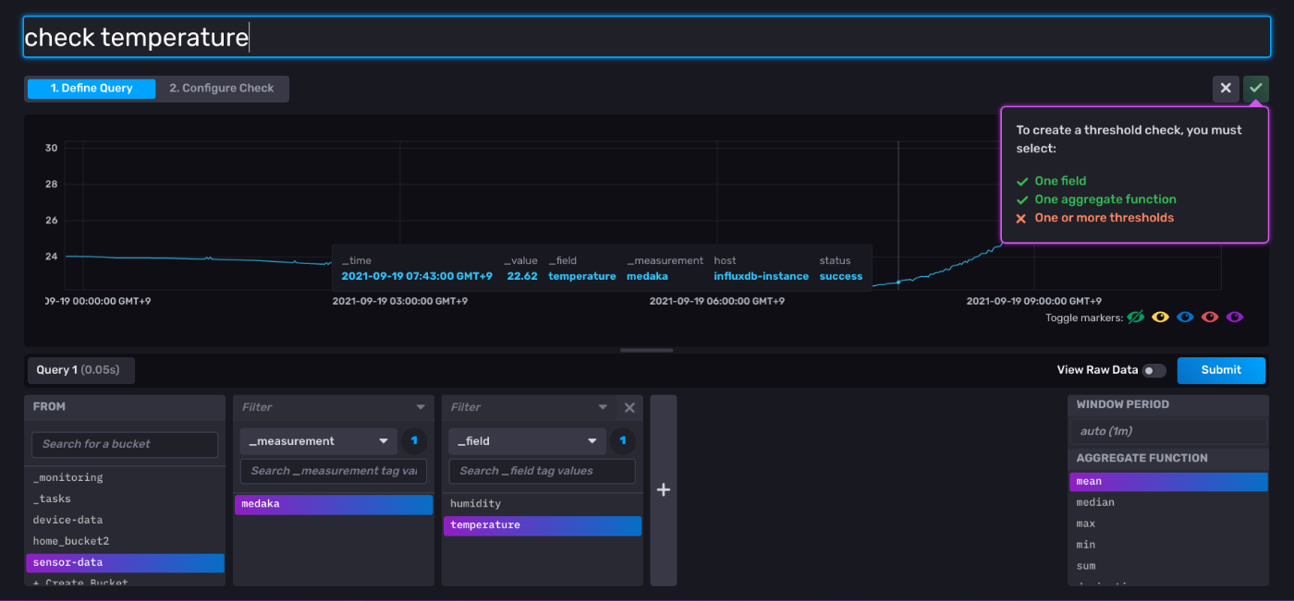This screenshot has width=1294, height=601.
Task: Toggle the green crossed-out eye marker
Action: tap(1136, 318)
